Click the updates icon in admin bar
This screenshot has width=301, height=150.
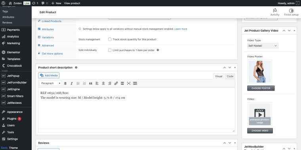click(35, 3)
